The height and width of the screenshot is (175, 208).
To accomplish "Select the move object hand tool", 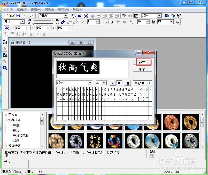I will (73, 16).
